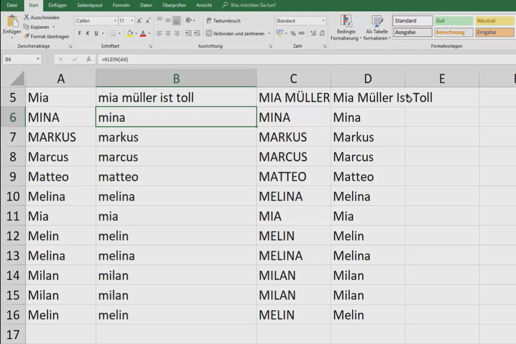The height and width of the screenshot is (344, 516).
Task: Apply the Gut cell style
Action: [x=453, y=20]
